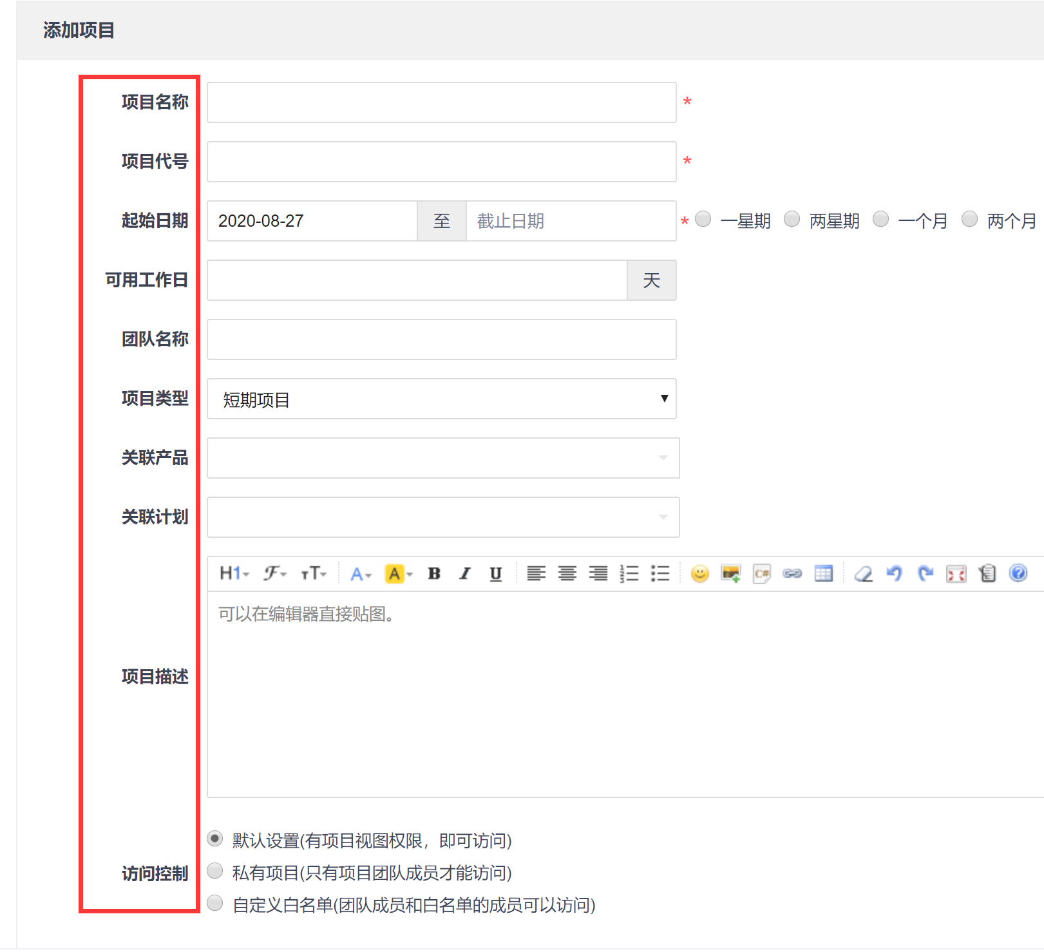The image size is (1044, 952).
Task: Insert a code block
Action: 762,573
